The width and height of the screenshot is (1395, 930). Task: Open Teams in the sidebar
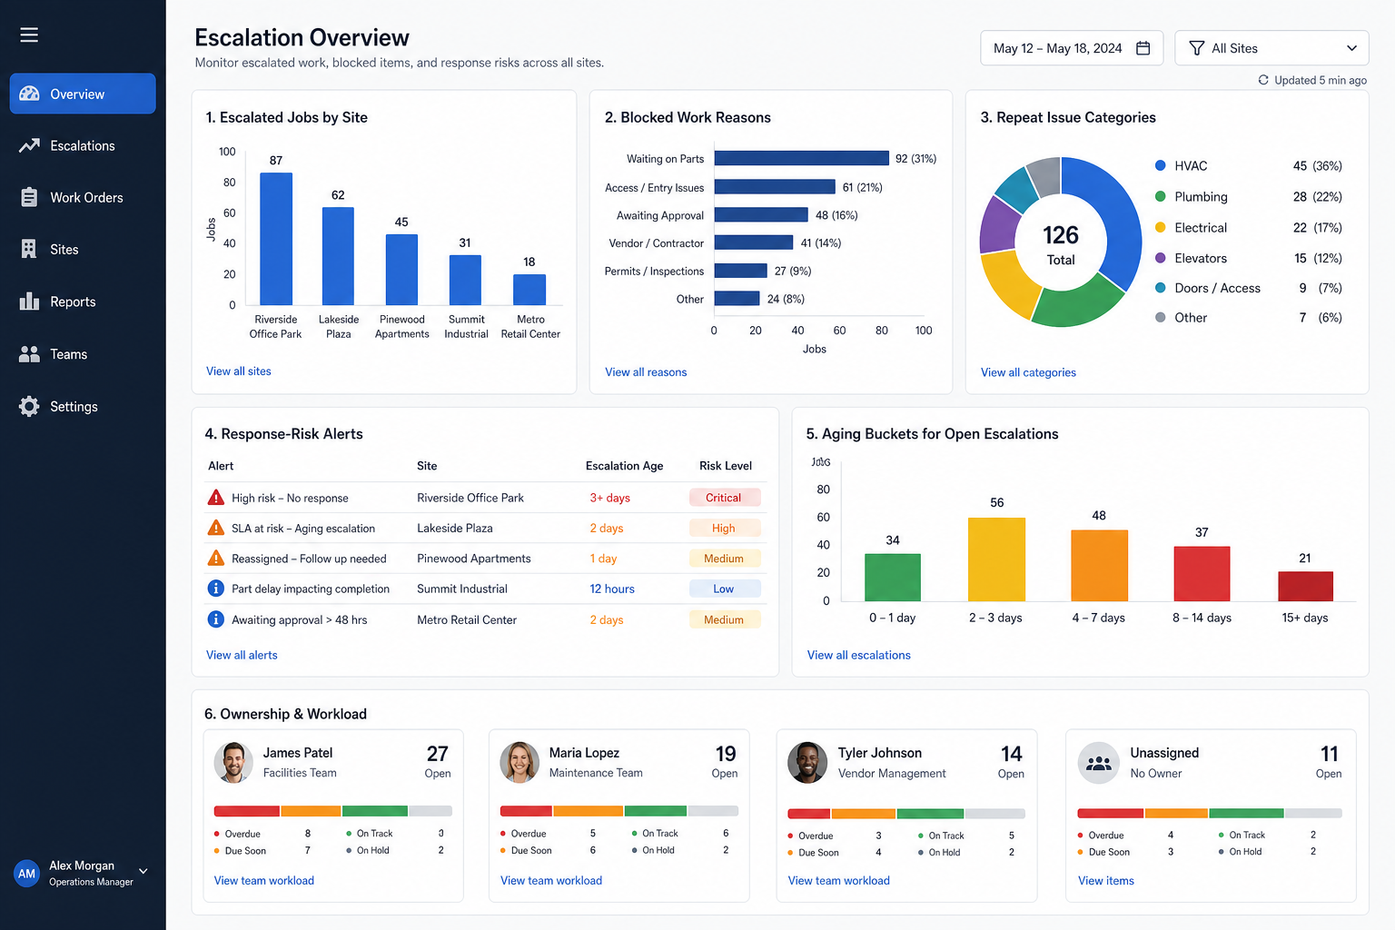point(83,354)
